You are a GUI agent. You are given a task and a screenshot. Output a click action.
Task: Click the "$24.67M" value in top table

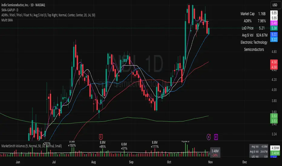(262, 35)
